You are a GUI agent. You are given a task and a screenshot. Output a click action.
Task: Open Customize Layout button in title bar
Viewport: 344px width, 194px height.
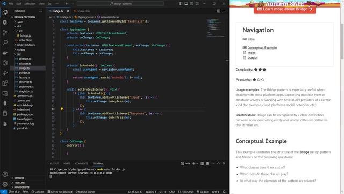tap(197, 4)
